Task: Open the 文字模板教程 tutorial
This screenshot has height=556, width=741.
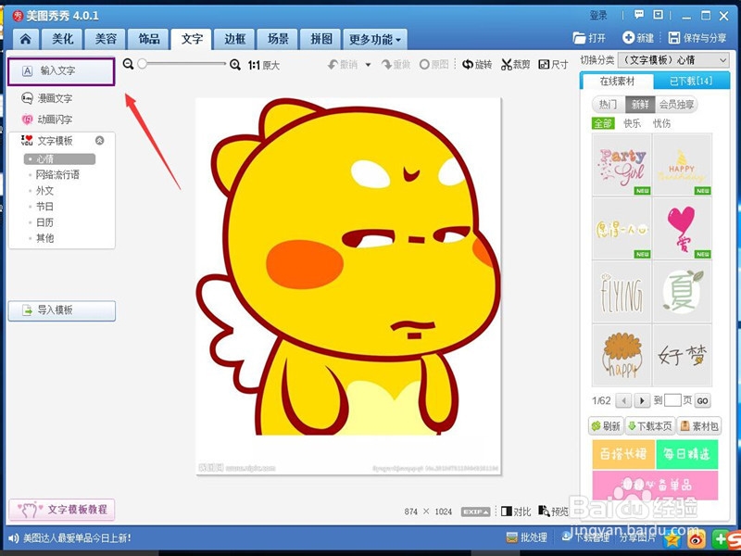Action: [x=62, y=510]
